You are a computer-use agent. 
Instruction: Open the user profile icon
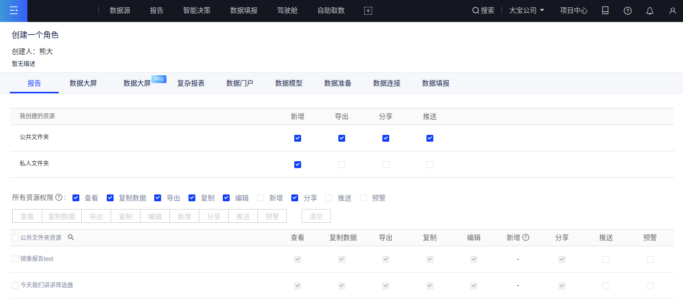click(x=672, y=11)
